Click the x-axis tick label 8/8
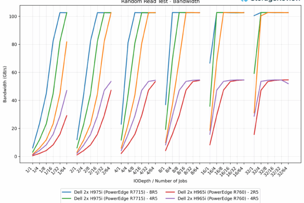Screen dimensions: 304x203 176,169
